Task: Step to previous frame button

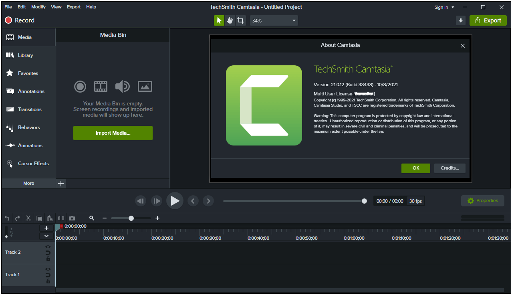Action: pos(141,201)
